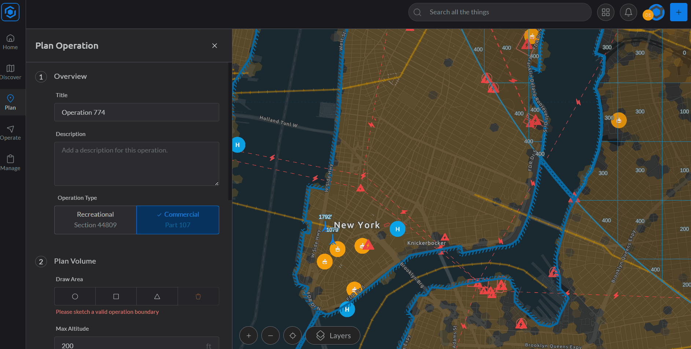Zoom out on the map
Viewport: 691px width, 349px height.
click(271, 335)
